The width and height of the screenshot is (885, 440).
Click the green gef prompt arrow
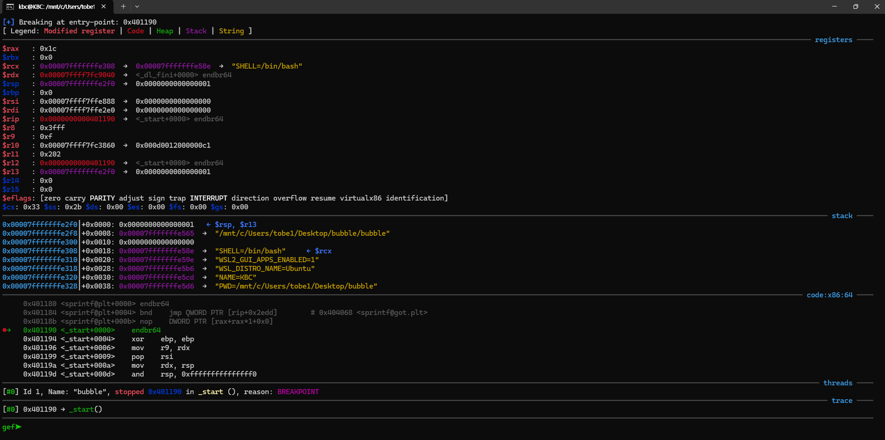click(19, 427)
